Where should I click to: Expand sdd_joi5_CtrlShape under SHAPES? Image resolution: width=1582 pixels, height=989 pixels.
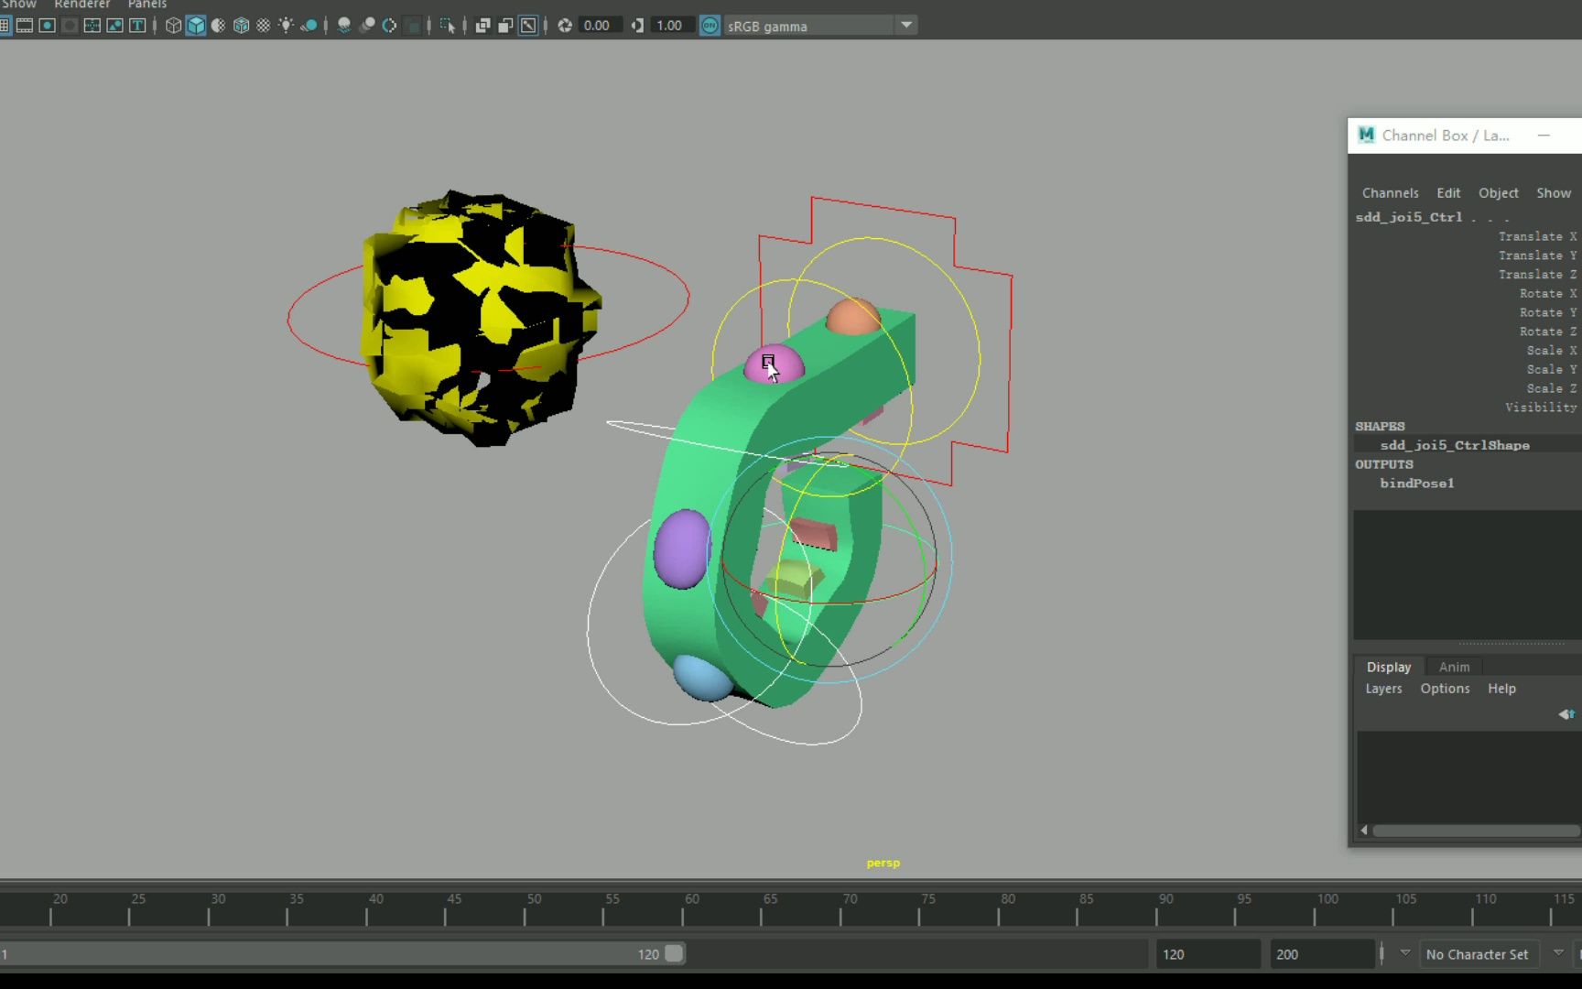click(x=1455, y=445)
